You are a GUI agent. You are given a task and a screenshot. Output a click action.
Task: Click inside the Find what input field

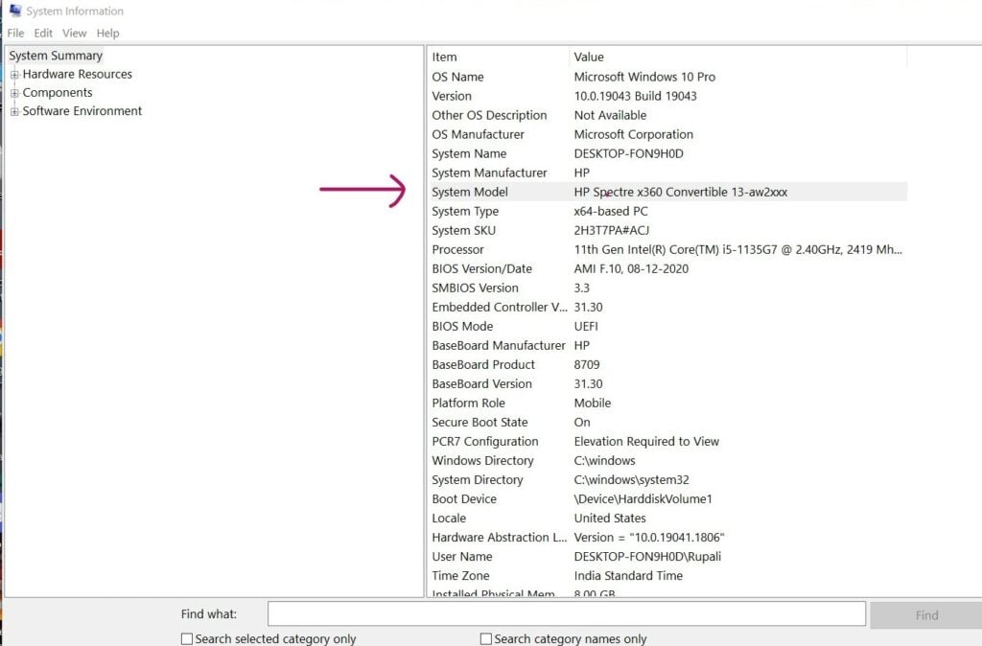[566, 614]
